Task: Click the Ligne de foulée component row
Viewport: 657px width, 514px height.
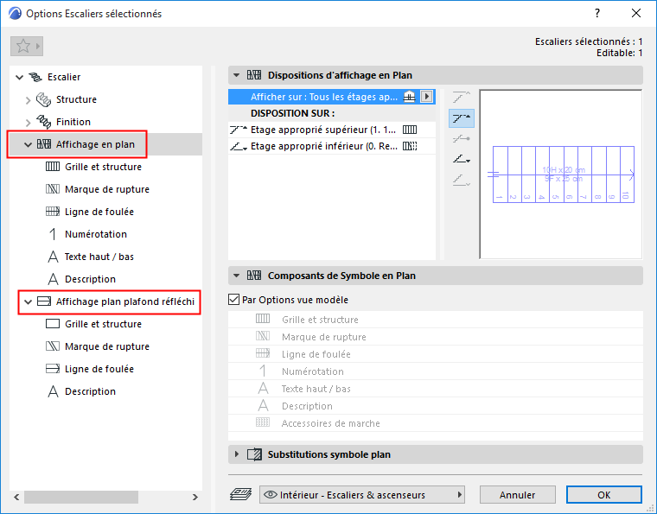Action: tap(436, 354)
